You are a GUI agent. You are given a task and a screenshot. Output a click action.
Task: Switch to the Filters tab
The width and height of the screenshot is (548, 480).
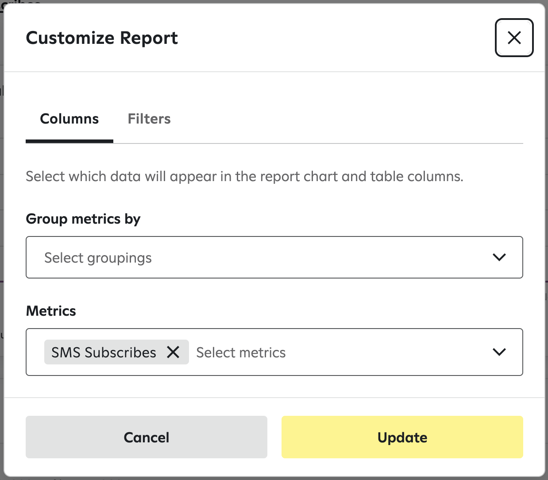(x=149, y=119)
